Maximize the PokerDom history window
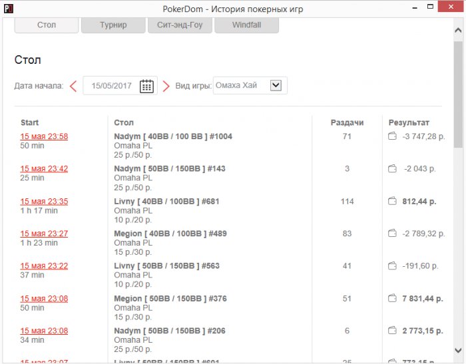The height and width of the screenshot is (364, 466). (x=430, y=7)
